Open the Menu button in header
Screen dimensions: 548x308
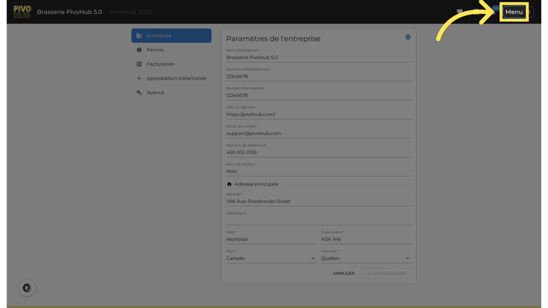(514, 12)
